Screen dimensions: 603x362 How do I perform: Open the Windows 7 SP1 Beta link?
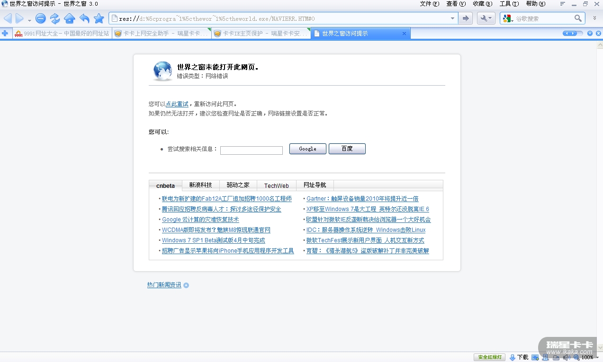click(x=213, y=240)
